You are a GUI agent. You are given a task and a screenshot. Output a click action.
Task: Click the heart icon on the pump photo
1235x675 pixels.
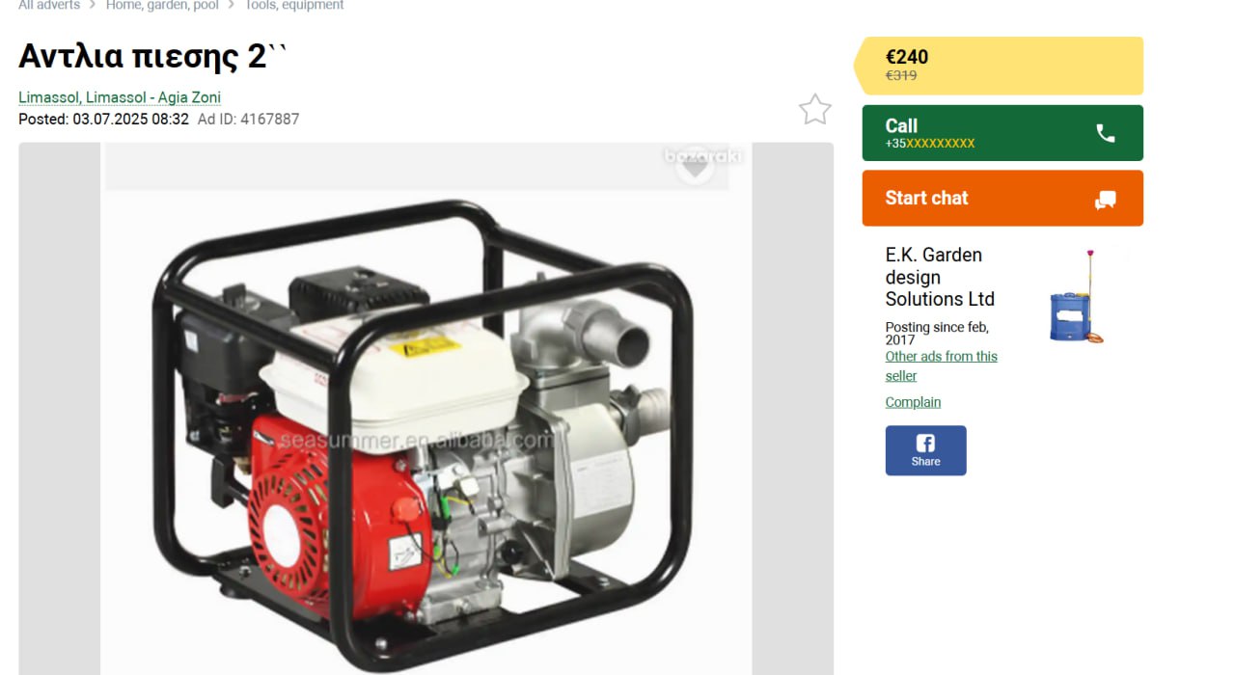[x=695, y=167]
